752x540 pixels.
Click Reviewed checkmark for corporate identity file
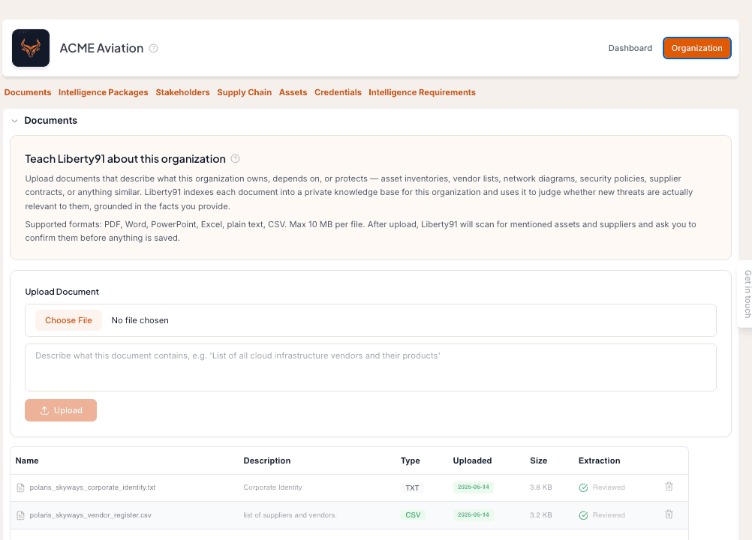pyautogui.click(x=583, y=487)
